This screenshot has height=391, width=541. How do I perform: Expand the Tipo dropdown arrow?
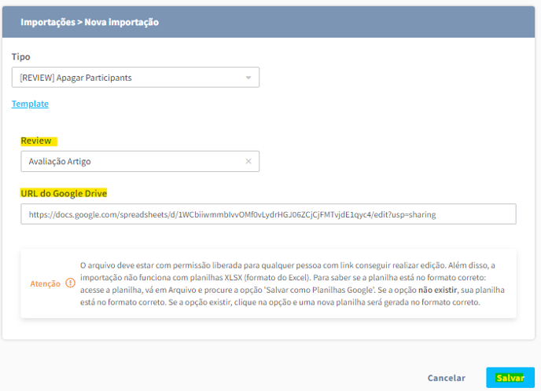tap(248, 78)
